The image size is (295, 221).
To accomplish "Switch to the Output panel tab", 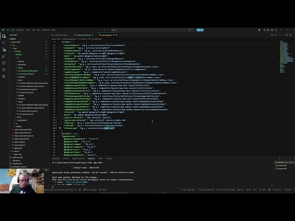I will point(66,158).
